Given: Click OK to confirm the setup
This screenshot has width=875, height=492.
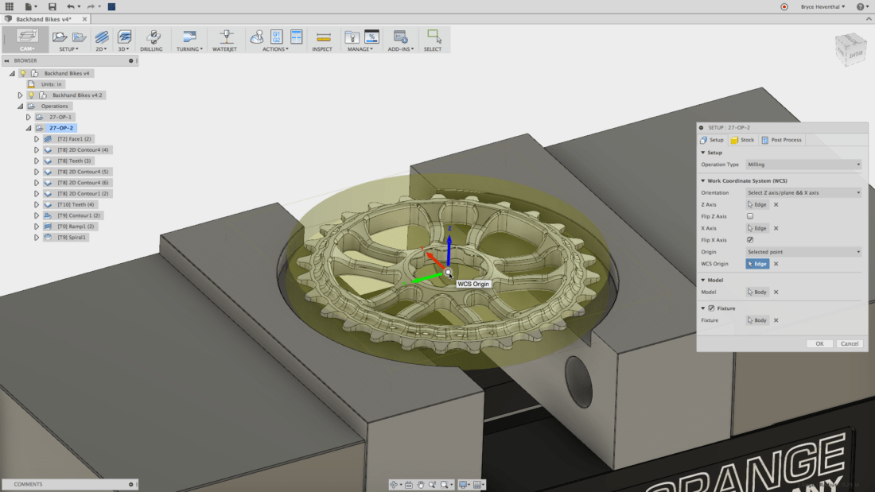Looking at the screenshot, I should pyautogui.click(x=819, y=343).
